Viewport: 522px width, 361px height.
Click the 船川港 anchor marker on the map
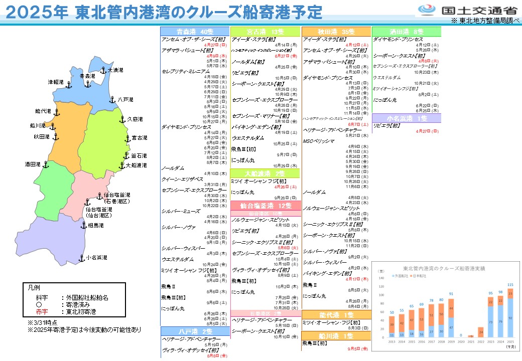[52, 126]
